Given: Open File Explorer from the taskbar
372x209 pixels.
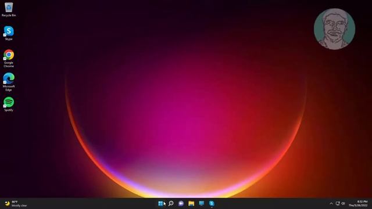Looking at the screenshot, I should click(x=191, y=204).
